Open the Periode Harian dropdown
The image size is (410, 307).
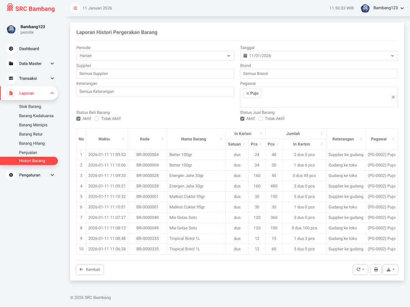(x=155, y=56)
